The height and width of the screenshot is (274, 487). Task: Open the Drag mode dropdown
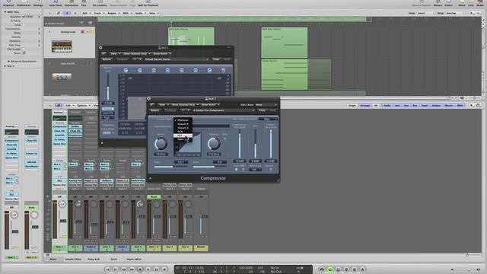pyautogui.click(x=455, y=13)
